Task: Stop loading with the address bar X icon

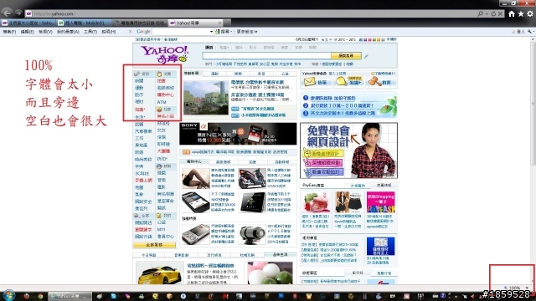Action: tap(500, 13)
